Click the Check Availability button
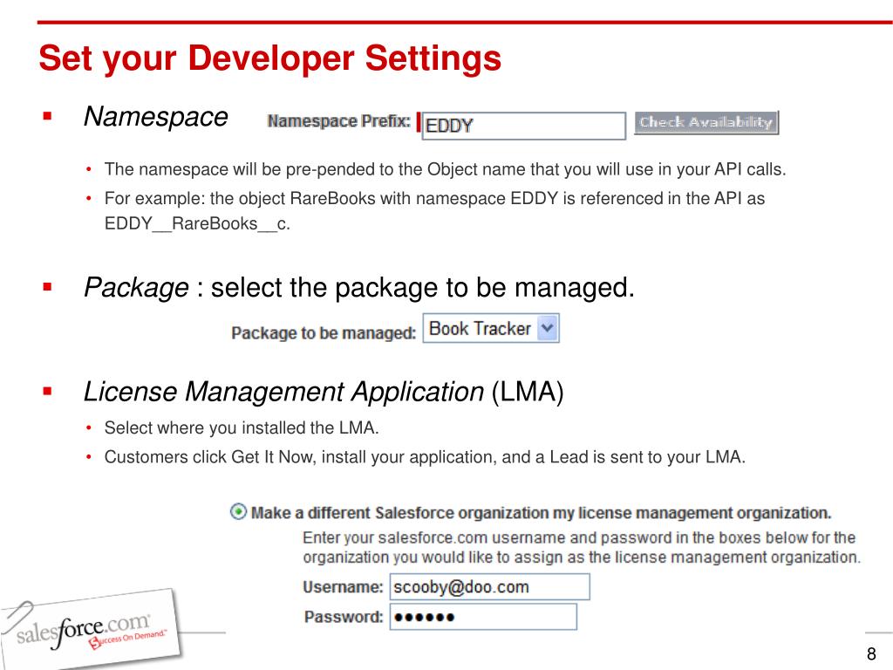 pyautogui.click(x=706, y=122)
